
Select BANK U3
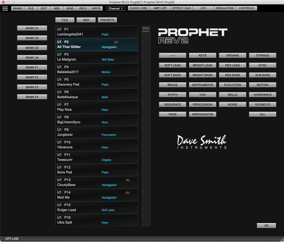[x=32, y=48]
